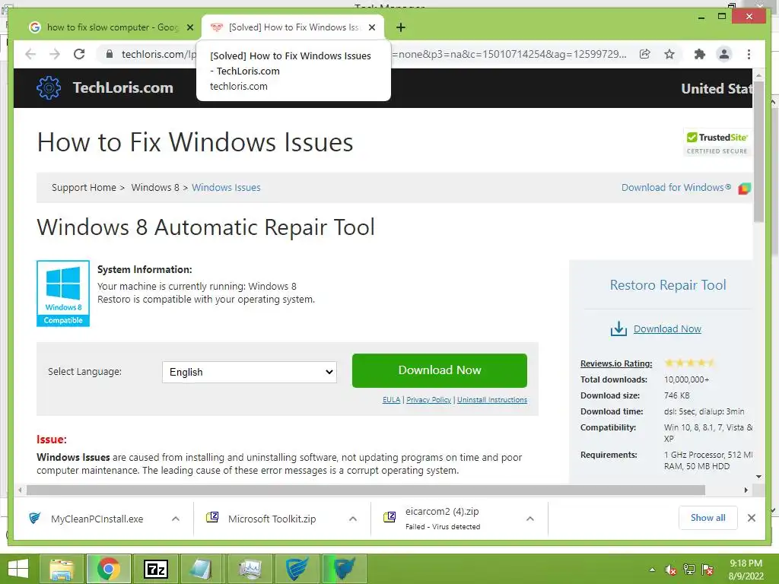Go to Support Home breadcrumb
The image size is (779, 584).
point(84,187)
